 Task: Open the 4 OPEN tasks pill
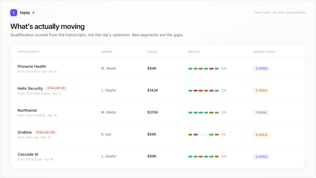tap(261, 135)
